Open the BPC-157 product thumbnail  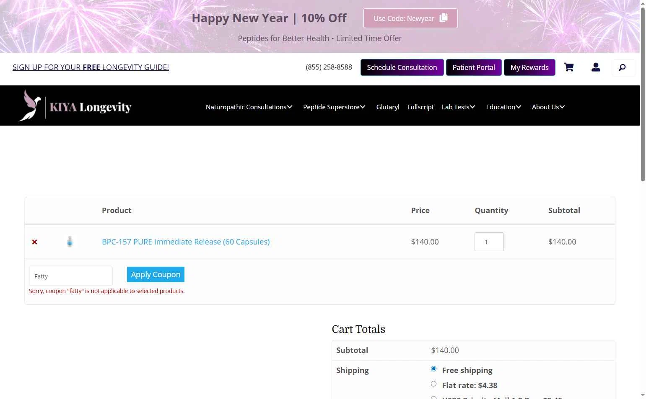70,242
